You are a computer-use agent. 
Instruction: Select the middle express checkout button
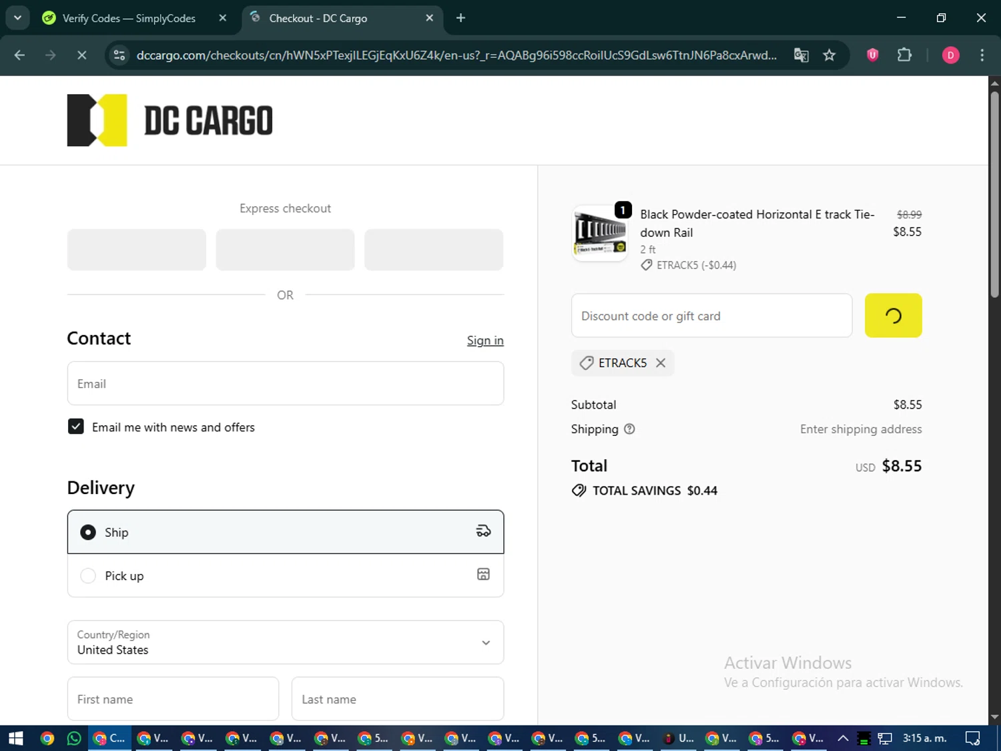tap(285, 250)
